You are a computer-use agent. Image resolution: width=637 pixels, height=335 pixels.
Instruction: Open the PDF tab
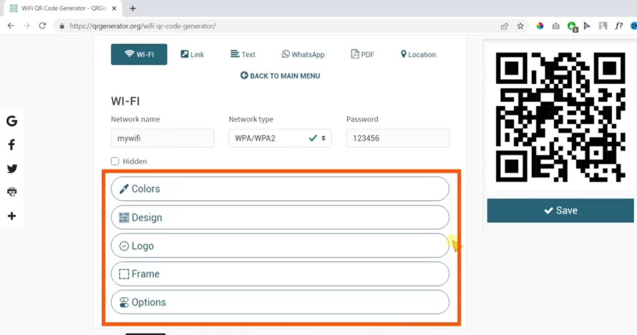coord(363,54)
